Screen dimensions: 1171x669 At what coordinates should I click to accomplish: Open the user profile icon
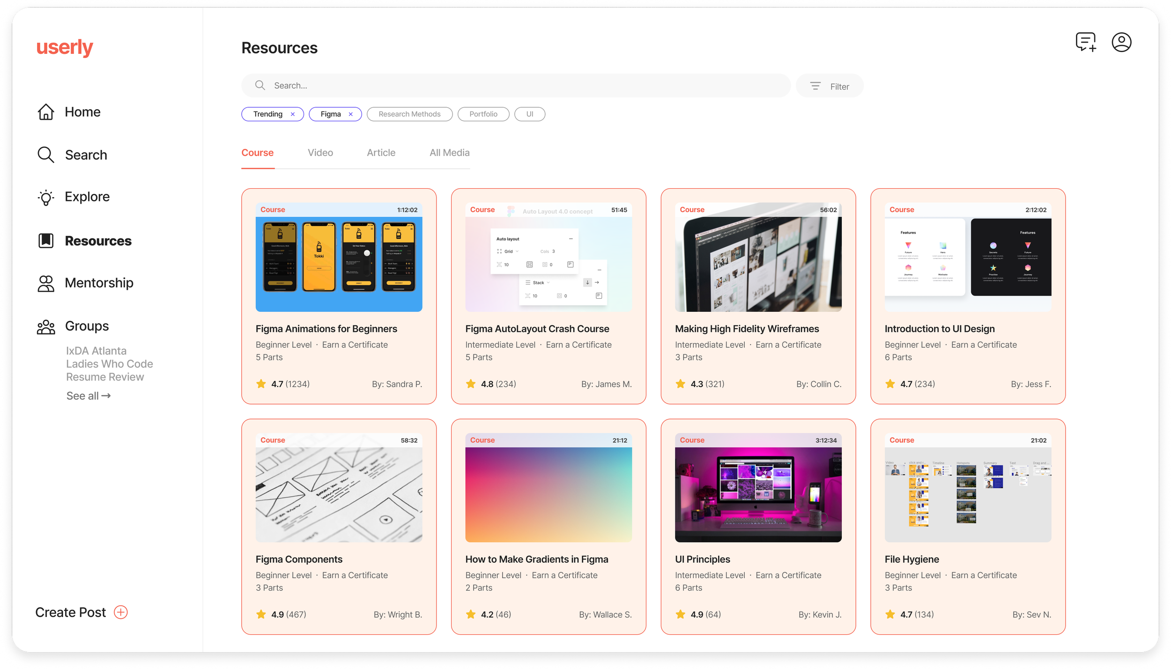click(1121, 42)
